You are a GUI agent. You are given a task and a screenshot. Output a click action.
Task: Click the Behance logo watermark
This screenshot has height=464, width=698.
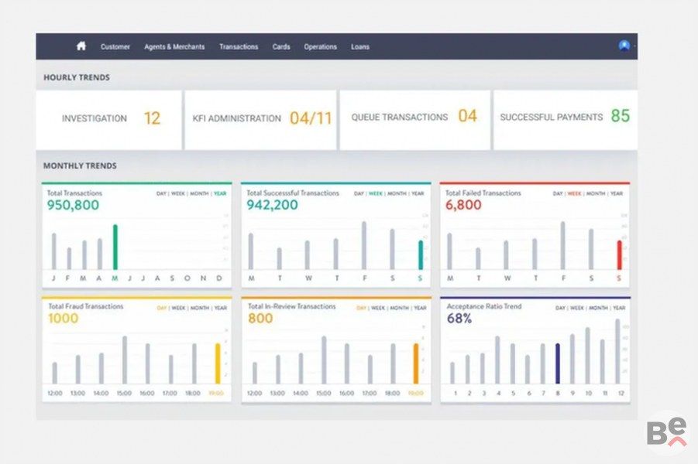666,432
